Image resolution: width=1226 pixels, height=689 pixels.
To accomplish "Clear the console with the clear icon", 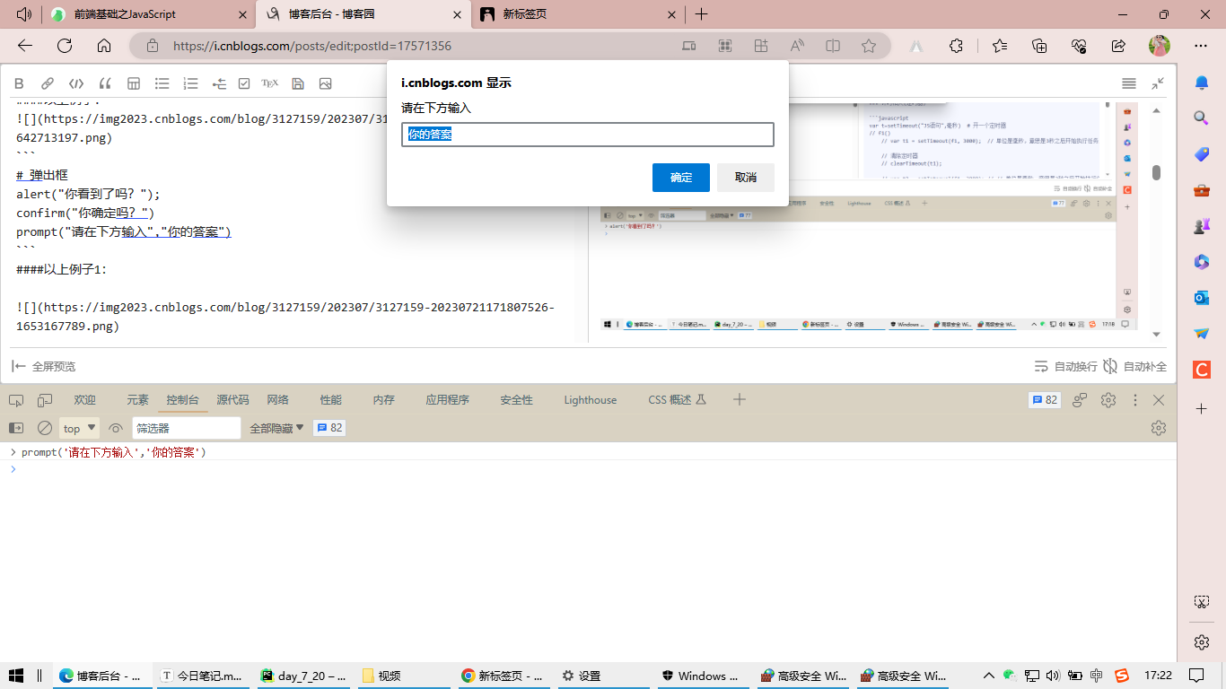I will tap(45, 428).
